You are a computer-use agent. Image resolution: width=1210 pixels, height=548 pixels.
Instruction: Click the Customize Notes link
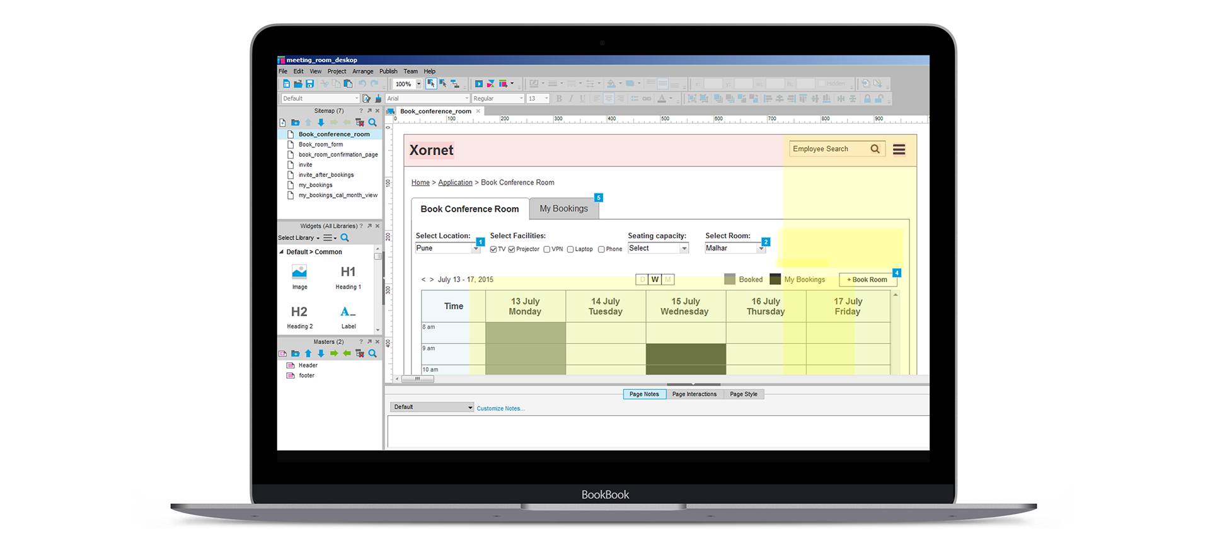[500, 409]
